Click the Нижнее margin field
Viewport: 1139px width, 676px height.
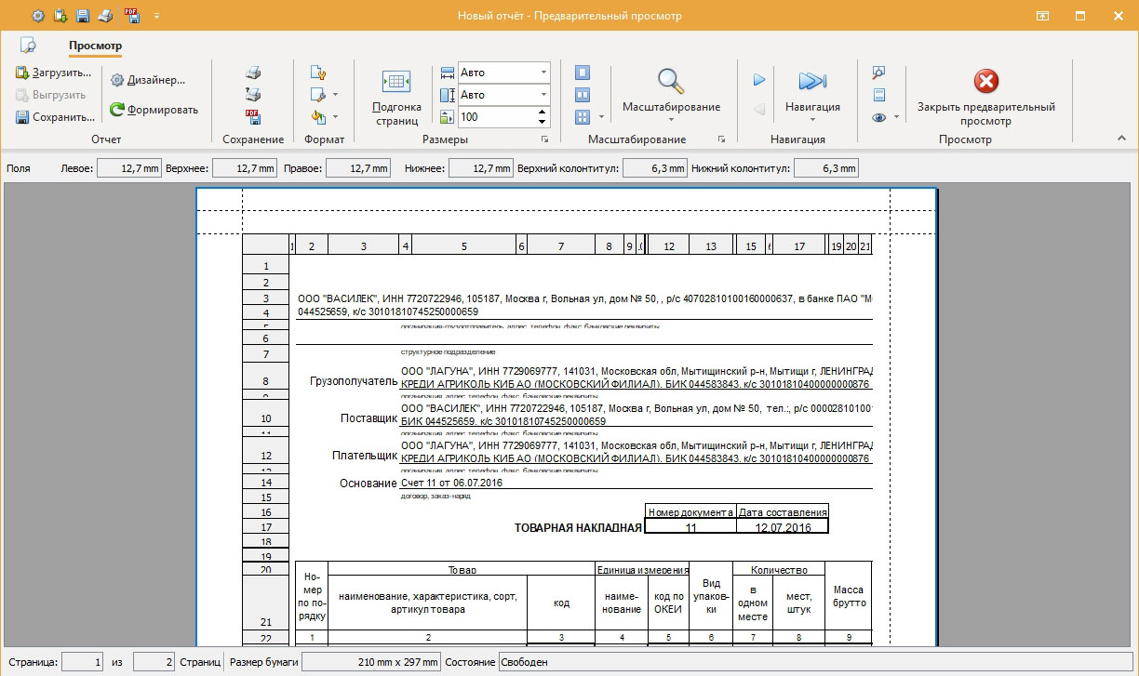[480, 168]
